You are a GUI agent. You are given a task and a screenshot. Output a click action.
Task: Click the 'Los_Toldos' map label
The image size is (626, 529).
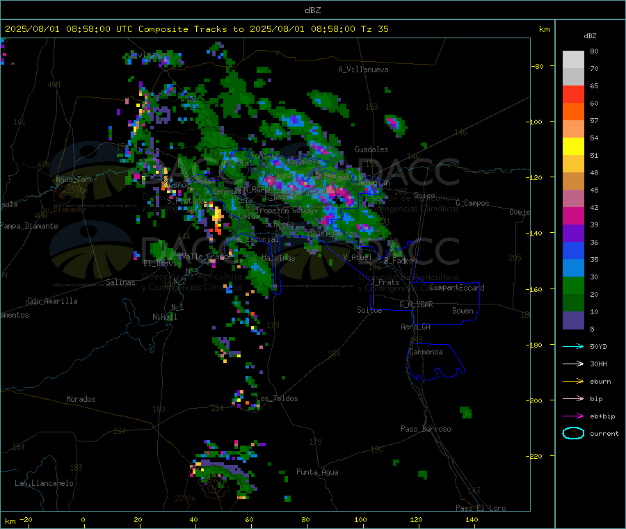click(277, 398)
